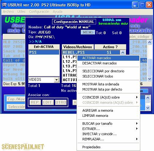Open the VIDEOS dropdown

56,80
